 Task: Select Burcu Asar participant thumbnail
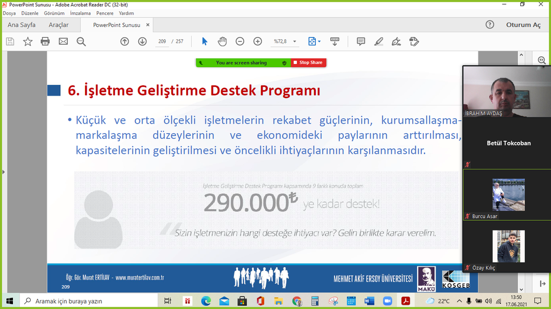508,195
